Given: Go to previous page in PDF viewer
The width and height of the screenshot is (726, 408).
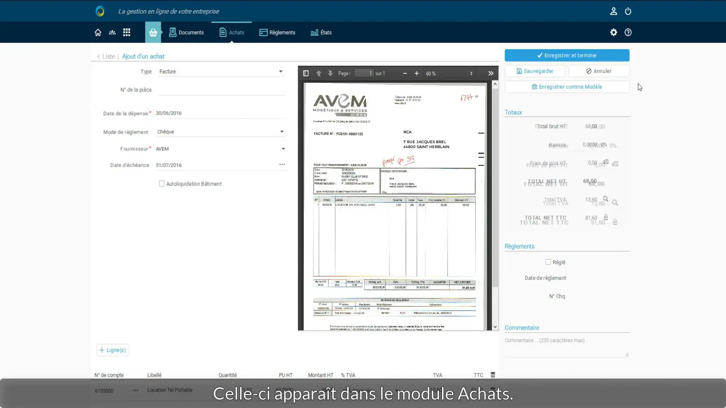Looking at the screenshot, I should (x=319, y=73).
